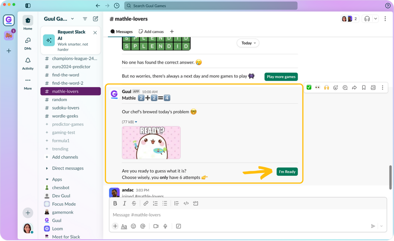This screenshot has width=394, height=241.
Task: Open the wordle-geeks channel
Action: click(71, 116)
